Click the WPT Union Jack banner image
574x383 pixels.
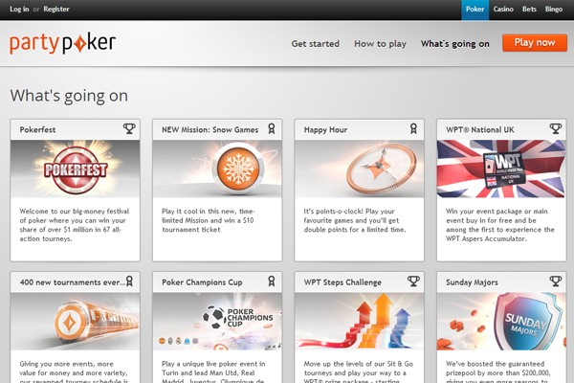501,169
